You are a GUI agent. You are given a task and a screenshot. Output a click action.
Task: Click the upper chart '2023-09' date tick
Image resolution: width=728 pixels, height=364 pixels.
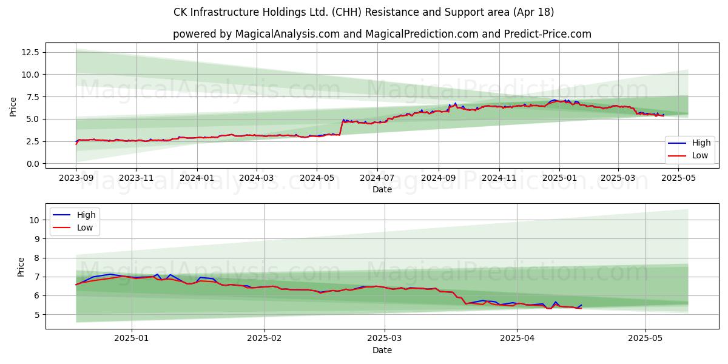click(76, 178)
